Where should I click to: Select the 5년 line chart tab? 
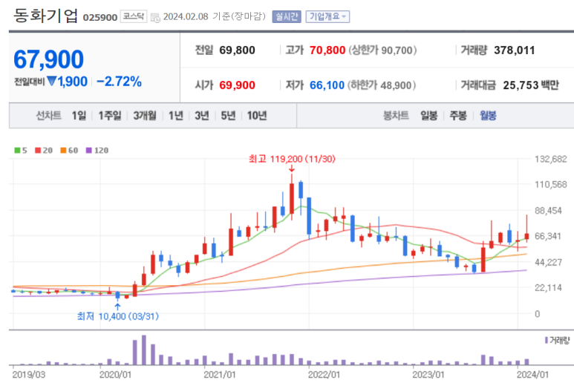pyautogui.click(x=228, y=116)
